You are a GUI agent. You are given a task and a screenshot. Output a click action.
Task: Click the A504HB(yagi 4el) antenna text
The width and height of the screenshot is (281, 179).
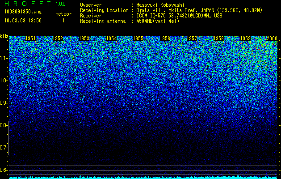[x=158, y=21]
